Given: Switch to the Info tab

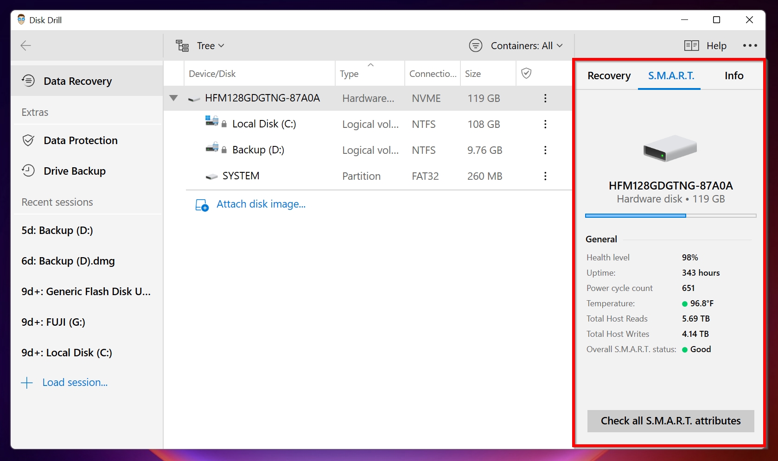Looking at the screenshot, I should tap(733, 76).
